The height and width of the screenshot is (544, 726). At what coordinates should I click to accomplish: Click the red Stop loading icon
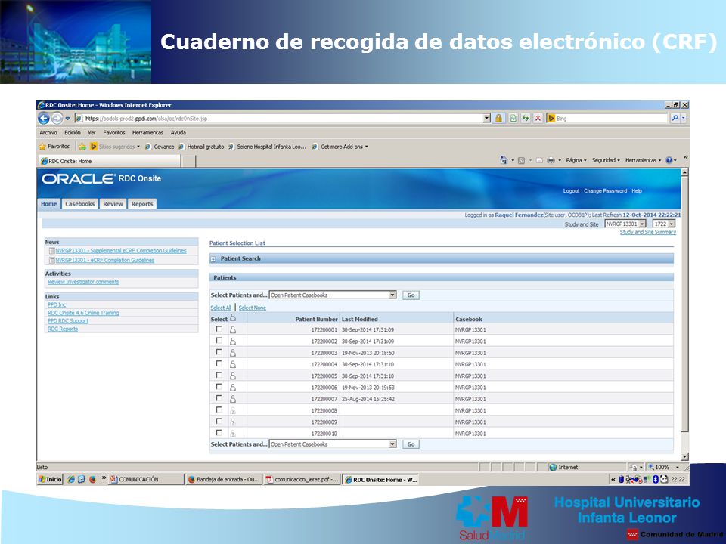(538, 119)
